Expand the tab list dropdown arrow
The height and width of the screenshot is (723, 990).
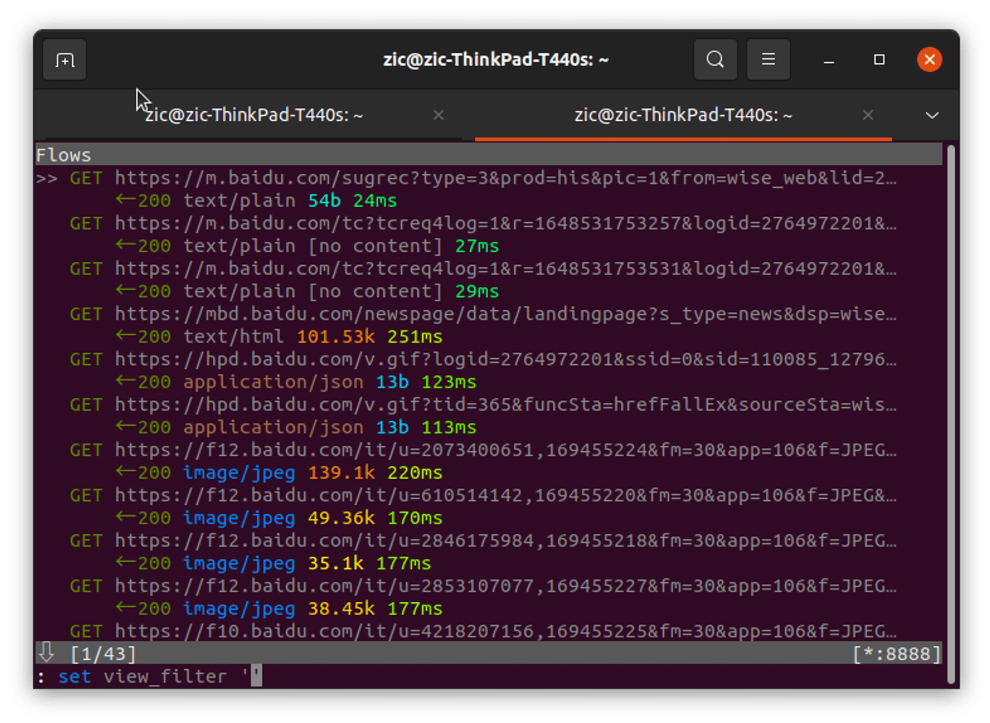tap(932, 116)
